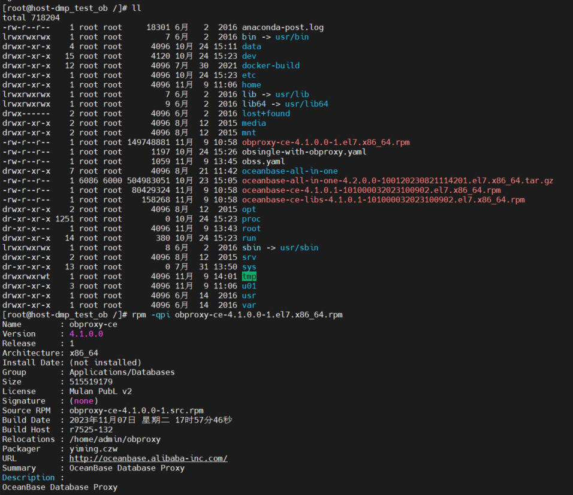The width and height of the screenshot is (573, 495).
Task: Click the Signature value (none)
Action: click(83, 401)
